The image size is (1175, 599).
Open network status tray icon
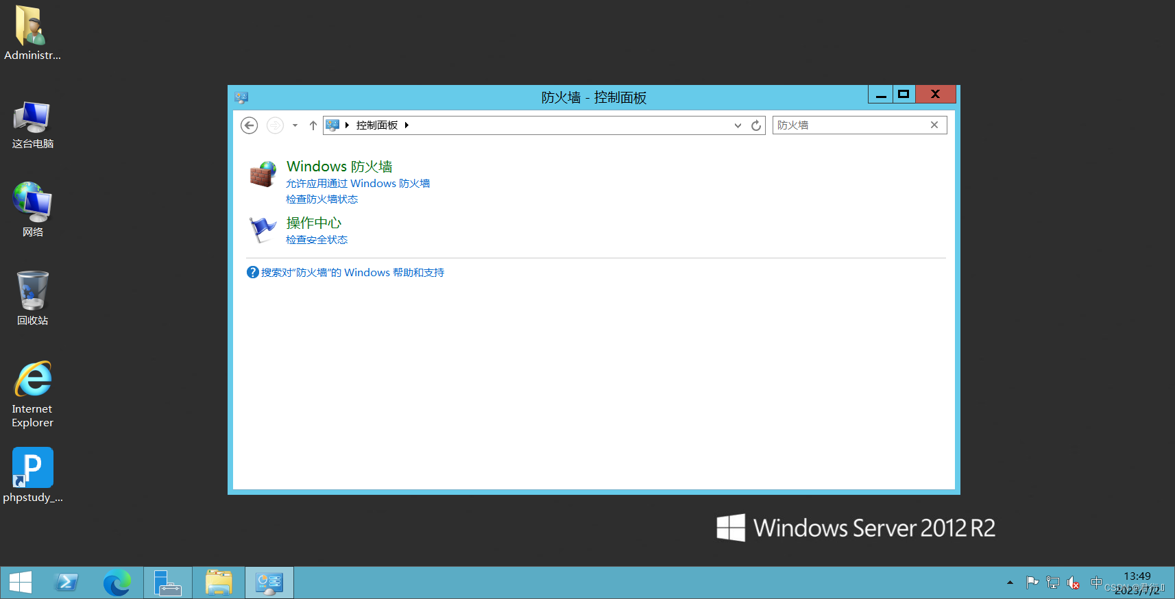point(1053,583)
